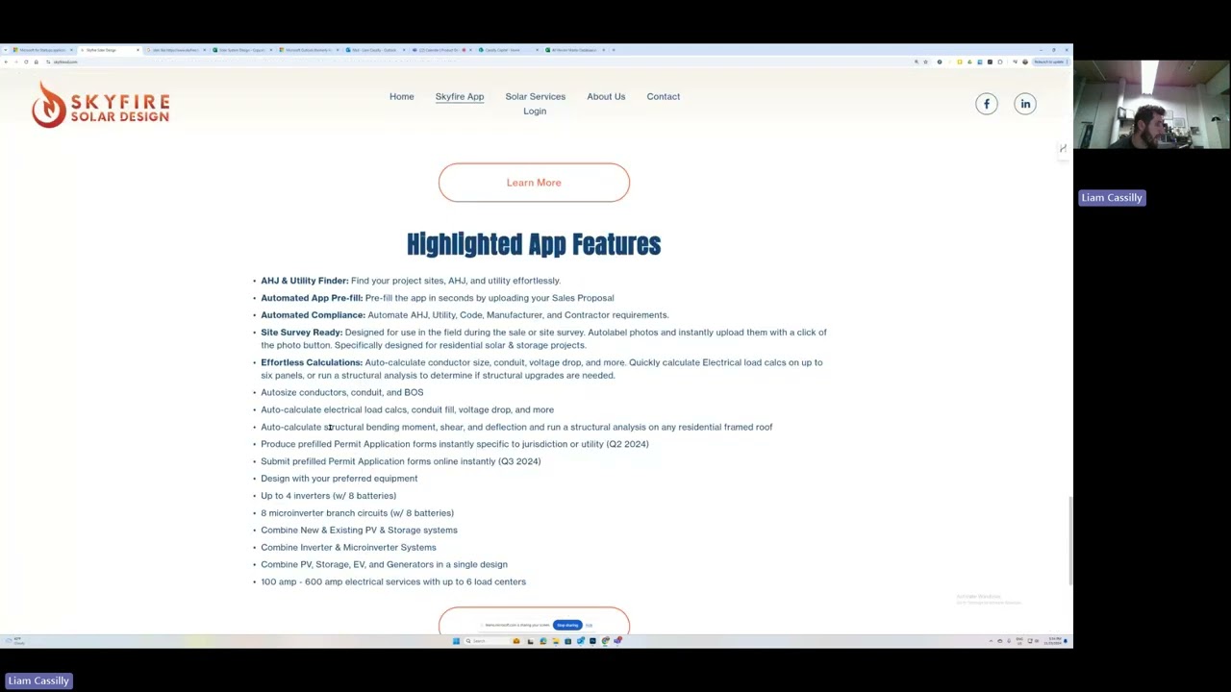Open the Skyfire App menu item
This screenshot has width=1231, height=692.
pos(460,96)
